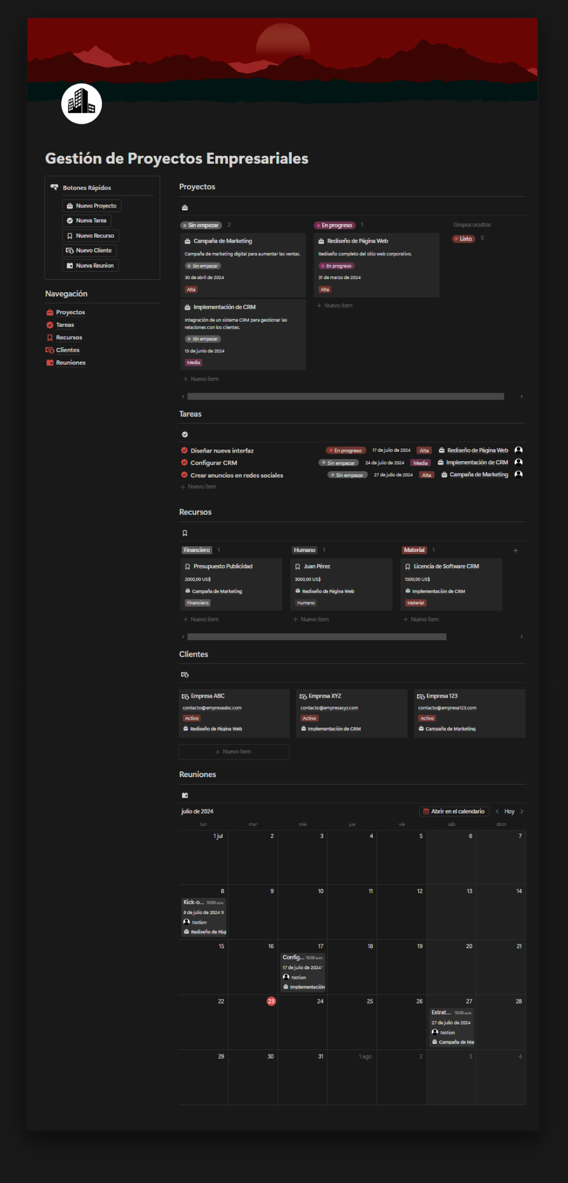The width and height of the screenshot is (568, 1183).
Task: Click the Botones Rápidos signpost icon
Action: [x=55, y=187]
